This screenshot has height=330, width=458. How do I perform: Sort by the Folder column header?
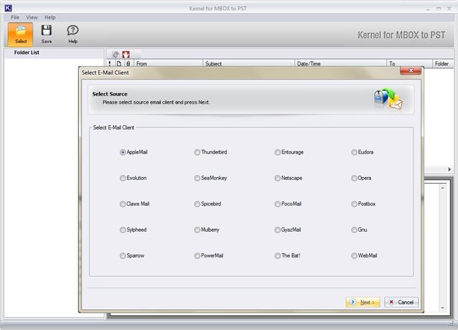[x=443, y=63]
